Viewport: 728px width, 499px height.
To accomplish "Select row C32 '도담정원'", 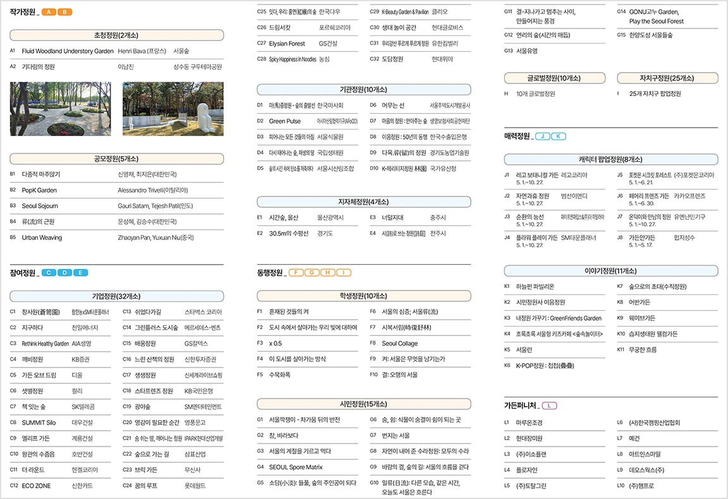I will click(420, 59).
